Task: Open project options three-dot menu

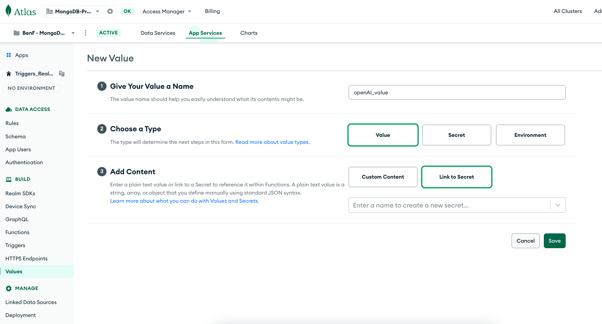Action: click(86, 33)
